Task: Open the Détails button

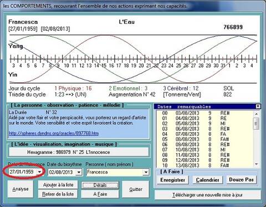Action: point(100,185)
